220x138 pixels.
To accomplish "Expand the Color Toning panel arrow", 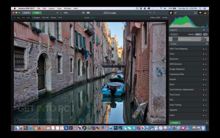I will pyautogui.click(x=206, y=105).
